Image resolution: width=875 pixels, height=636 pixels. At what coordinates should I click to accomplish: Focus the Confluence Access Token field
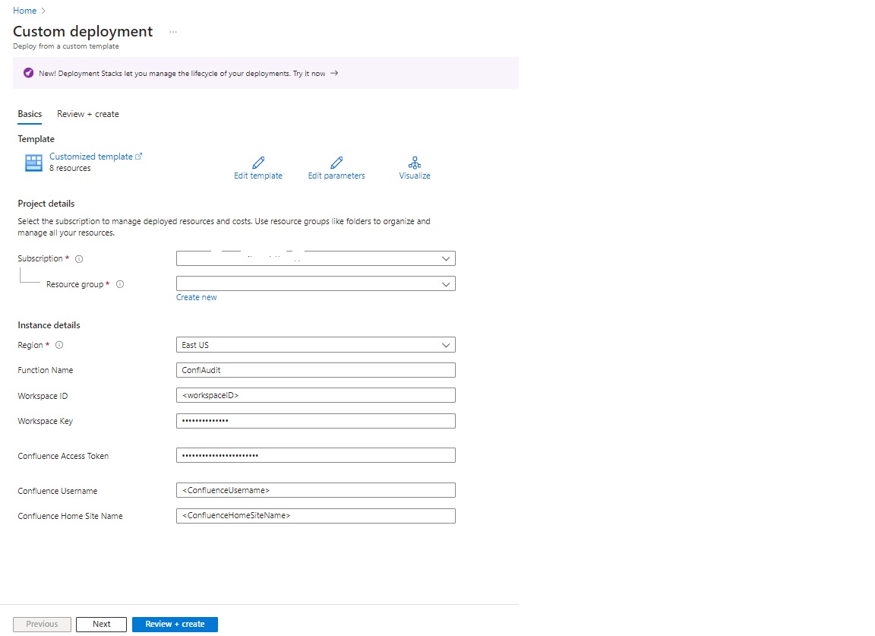(x=316, y=455)
